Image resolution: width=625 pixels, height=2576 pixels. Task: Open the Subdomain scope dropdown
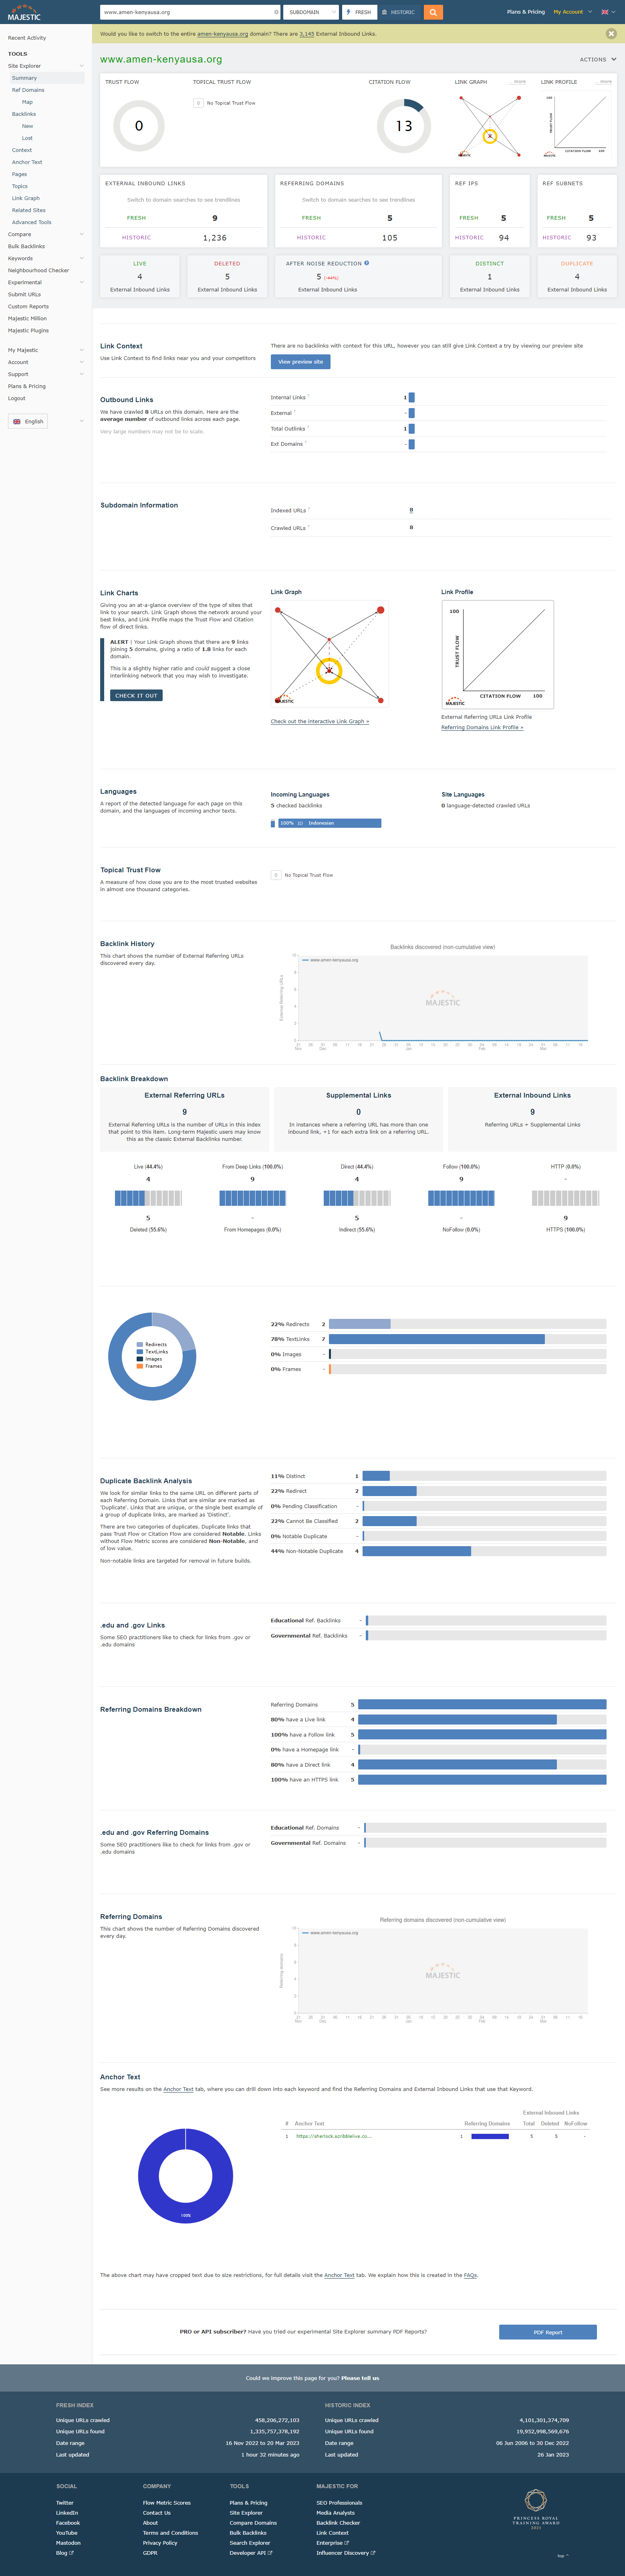311,12
